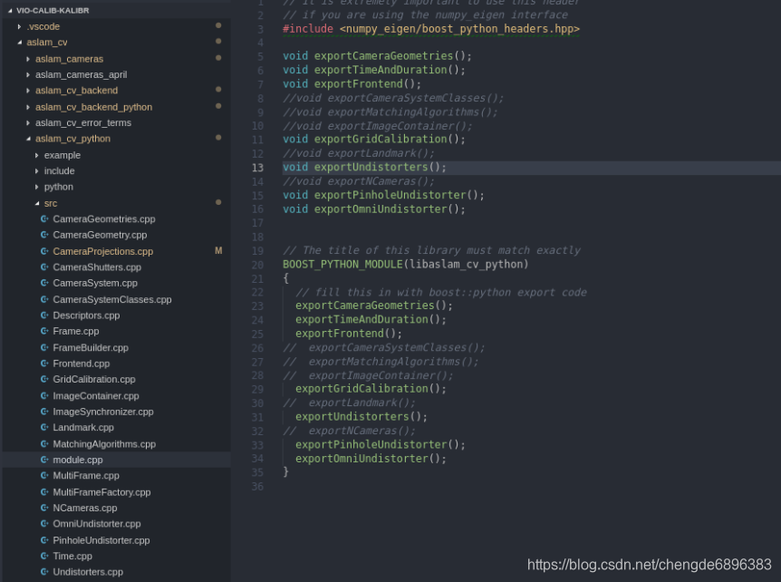Click the C++ icon of Landmark.cpp
The image size is (781, 582).
point(44,428)
